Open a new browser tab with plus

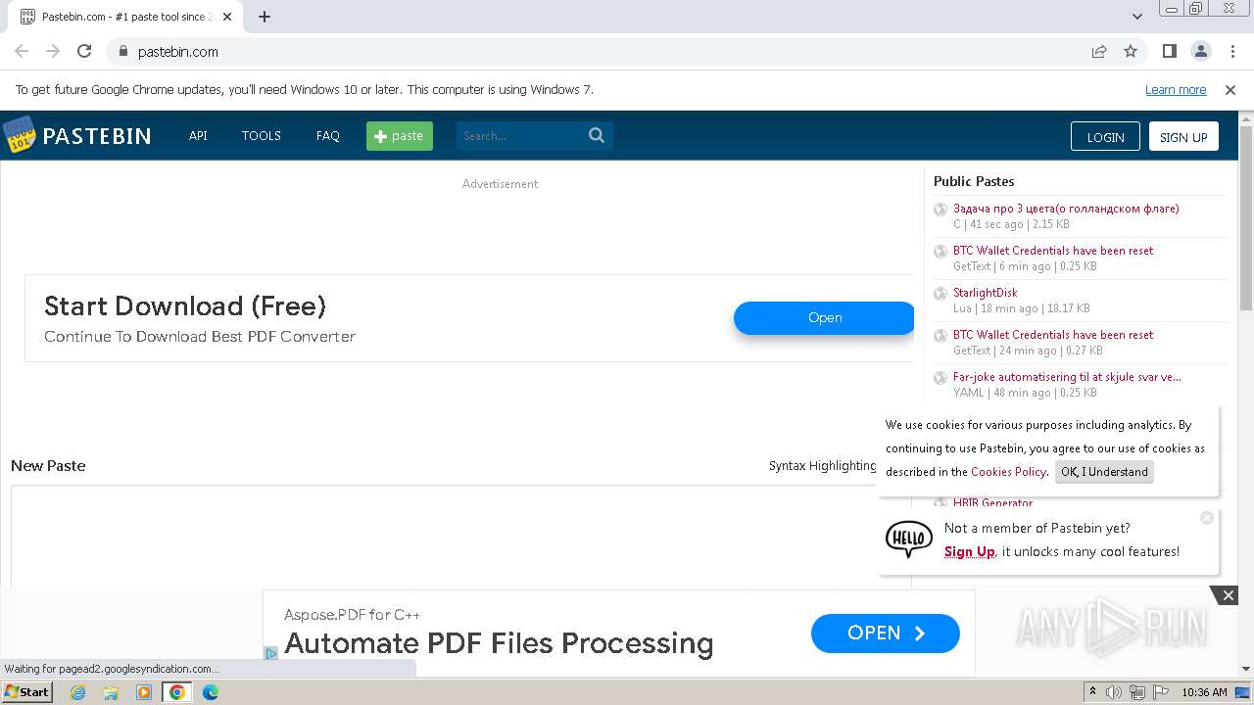265,17
